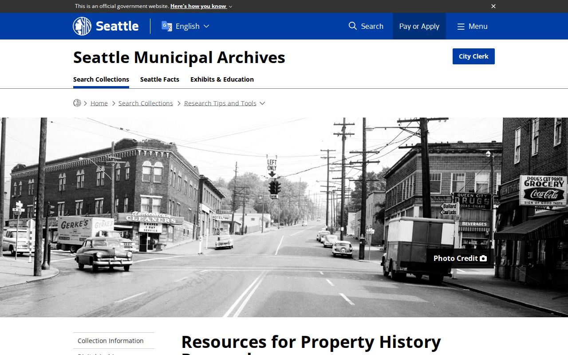568x355 pixels.
Task: Switch to the Seattle Facts tab
Action: click(160, 79)
